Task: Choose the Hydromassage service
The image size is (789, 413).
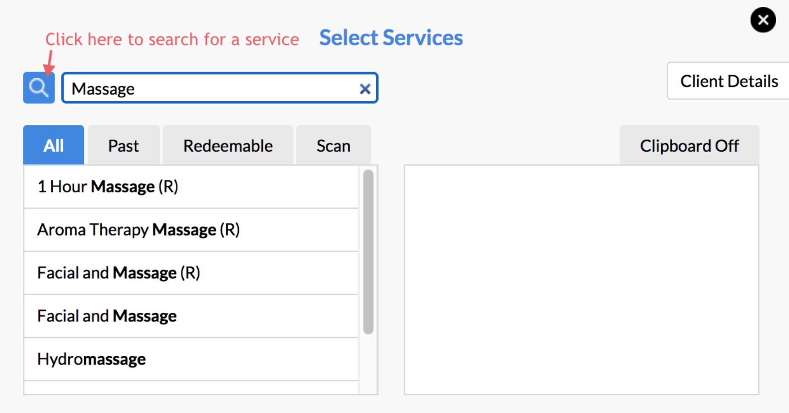Action: pyautogui.click(x=137, y=359)
